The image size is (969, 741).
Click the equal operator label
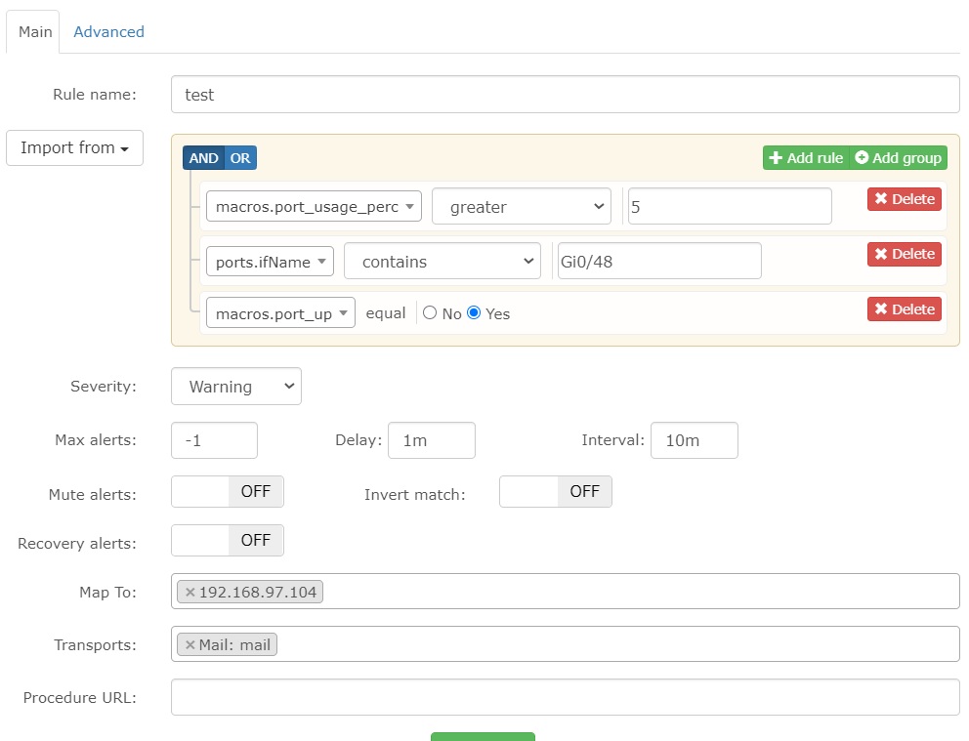pyautogui.click(x=386, y=313)
